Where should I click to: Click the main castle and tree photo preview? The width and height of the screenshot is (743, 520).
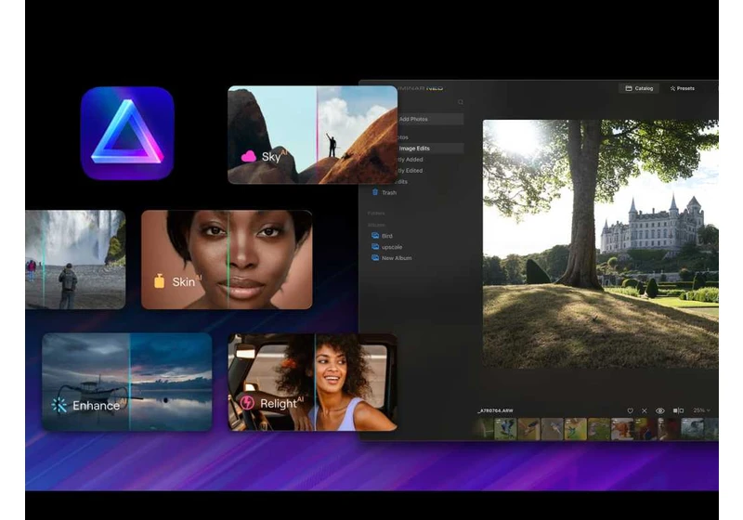coord(600,243)
